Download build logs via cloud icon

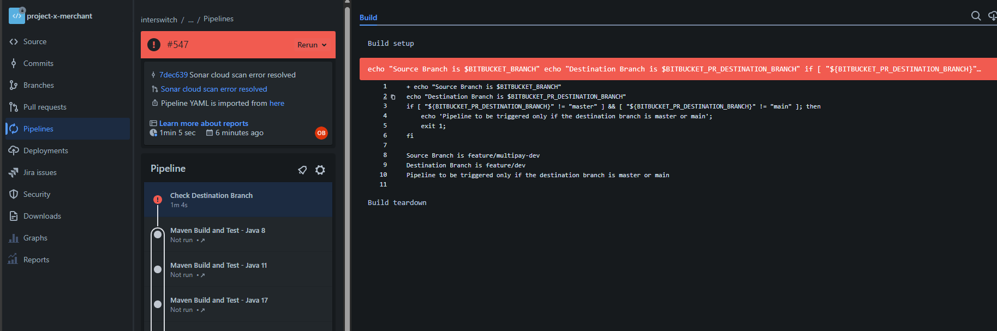point(992,16)
